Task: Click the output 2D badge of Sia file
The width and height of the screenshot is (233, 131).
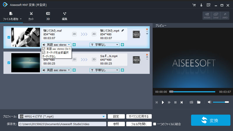Action: pos(94,60)
